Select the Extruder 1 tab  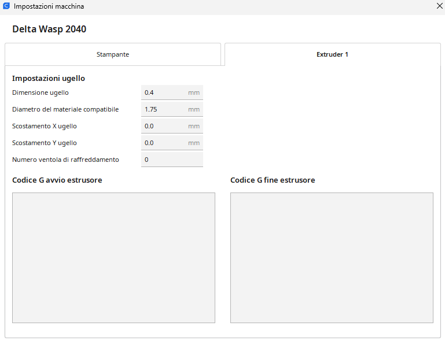coord(332,54)
